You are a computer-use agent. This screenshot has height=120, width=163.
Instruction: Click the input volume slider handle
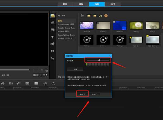coord(99,60)
